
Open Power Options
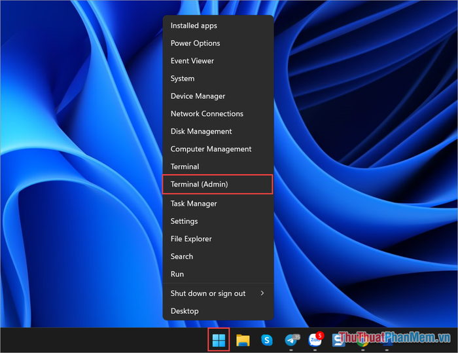point(218,43)
